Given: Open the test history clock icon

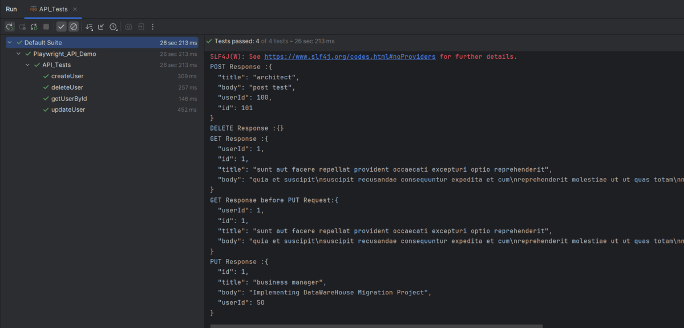Looking at the screenshot, I should pyautogui.click(x=114, y=27).
